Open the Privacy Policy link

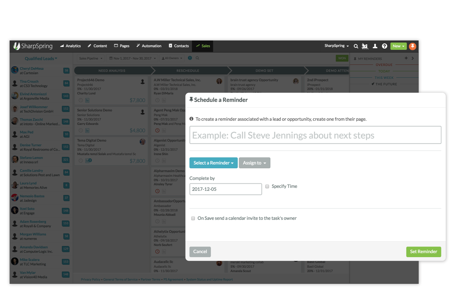pyautogui.click(x=91, y=280)
